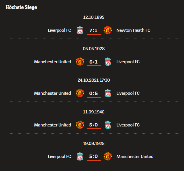Image resolution: width=184 pixels, height=171 pixels.
Task: Click Manchester United crest in the 1946 match
Action: 80,125
